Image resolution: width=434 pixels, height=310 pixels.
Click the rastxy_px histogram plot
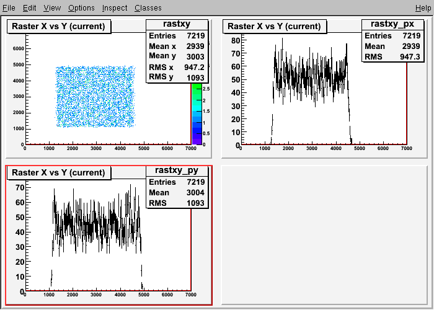[324, 89]
